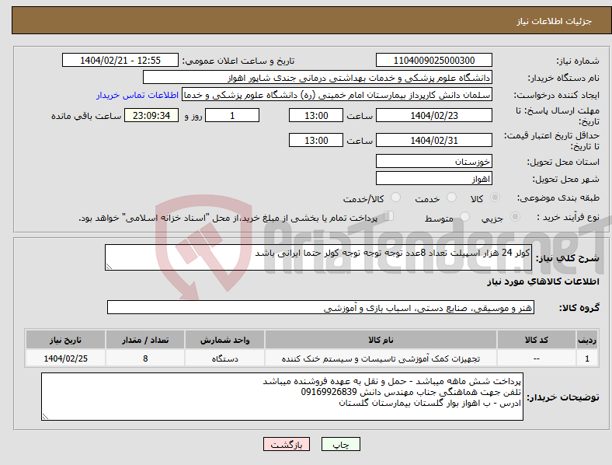612x465 pixels.
Task: Choose the متوسط purchase type radio
Action: click(x=464, y=216)
